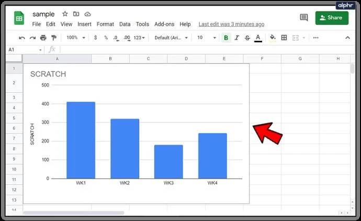Toggle Italic formatting
The image size is (361, 221).
pyautogui.click(x=236, y=38)
